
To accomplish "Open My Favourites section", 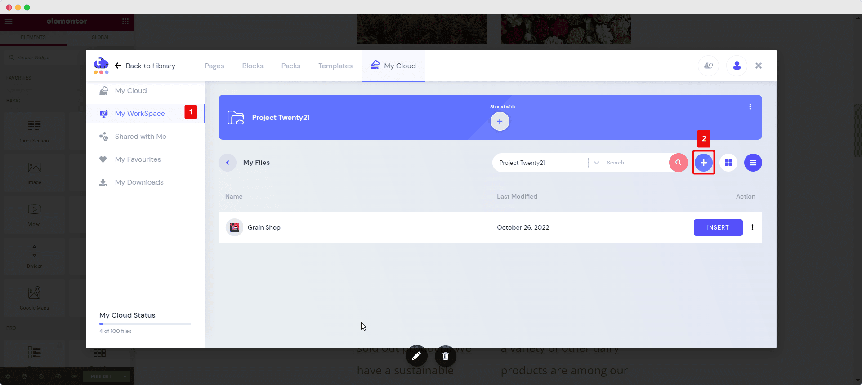I will coord(145,159).
